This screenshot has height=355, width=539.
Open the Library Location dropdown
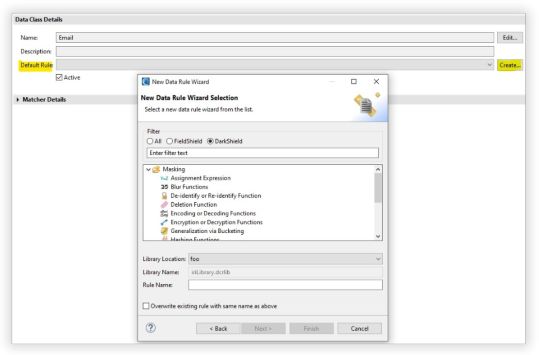379,259
